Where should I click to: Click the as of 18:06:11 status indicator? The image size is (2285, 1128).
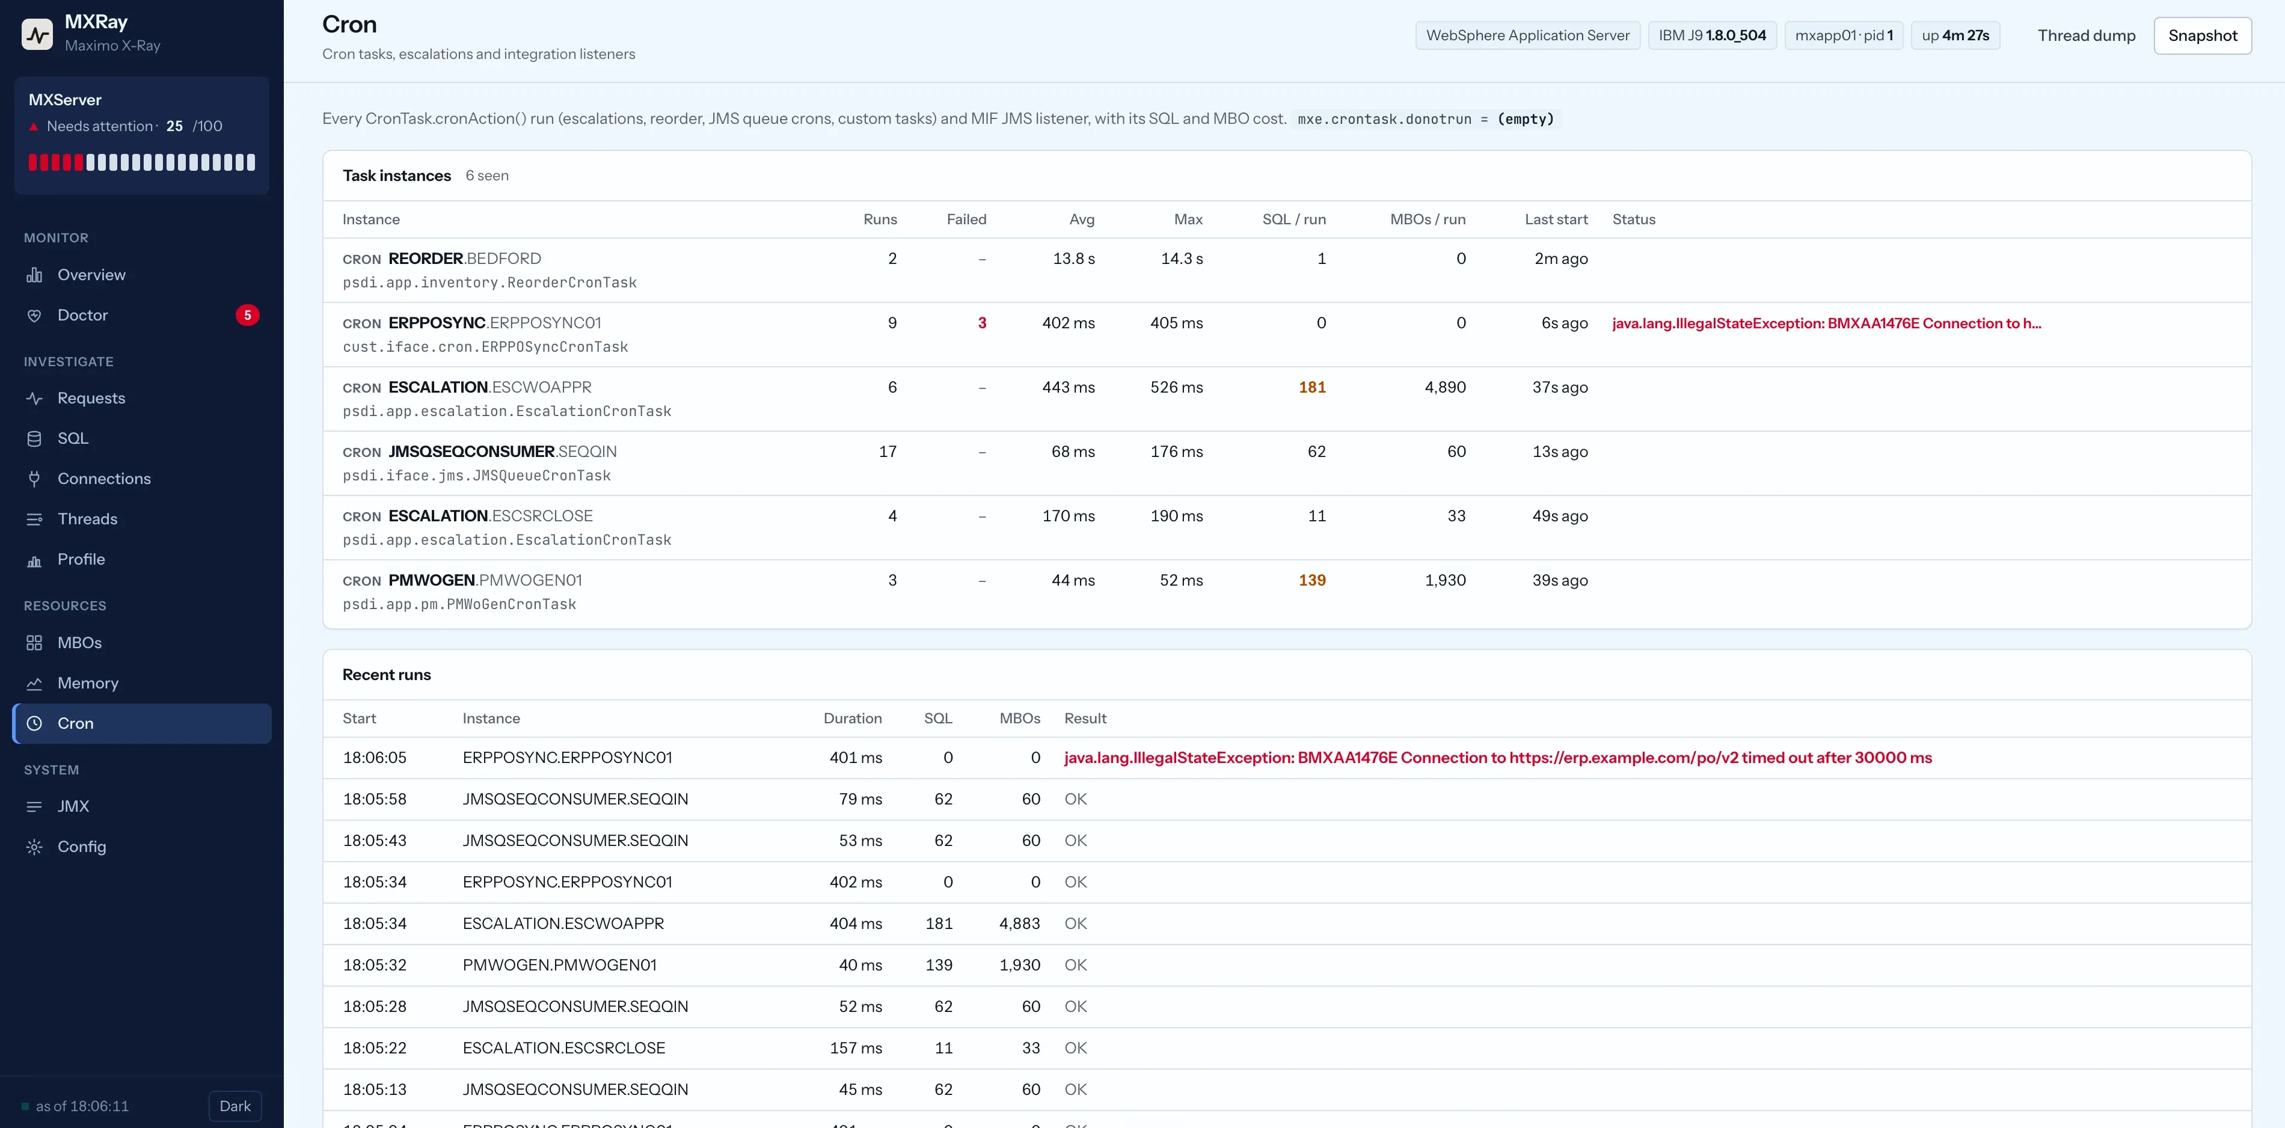75,1106
